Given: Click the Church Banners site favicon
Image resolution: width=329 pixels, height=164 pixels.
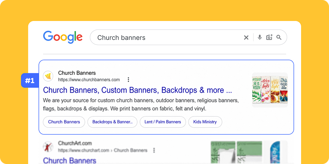Looking at the screenshot, I should click(48, 76).
